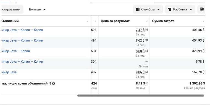The image size is (210, 105).
Task: Click info icon next to число групп объявлений: 5
Action: (53, 84)
